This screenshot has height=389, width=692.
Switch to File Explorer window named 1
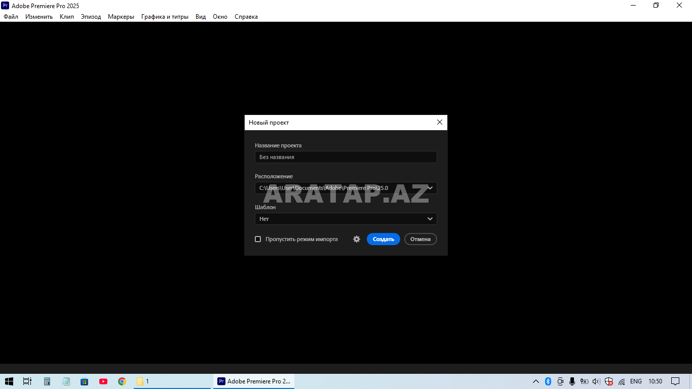click(172, 381)
